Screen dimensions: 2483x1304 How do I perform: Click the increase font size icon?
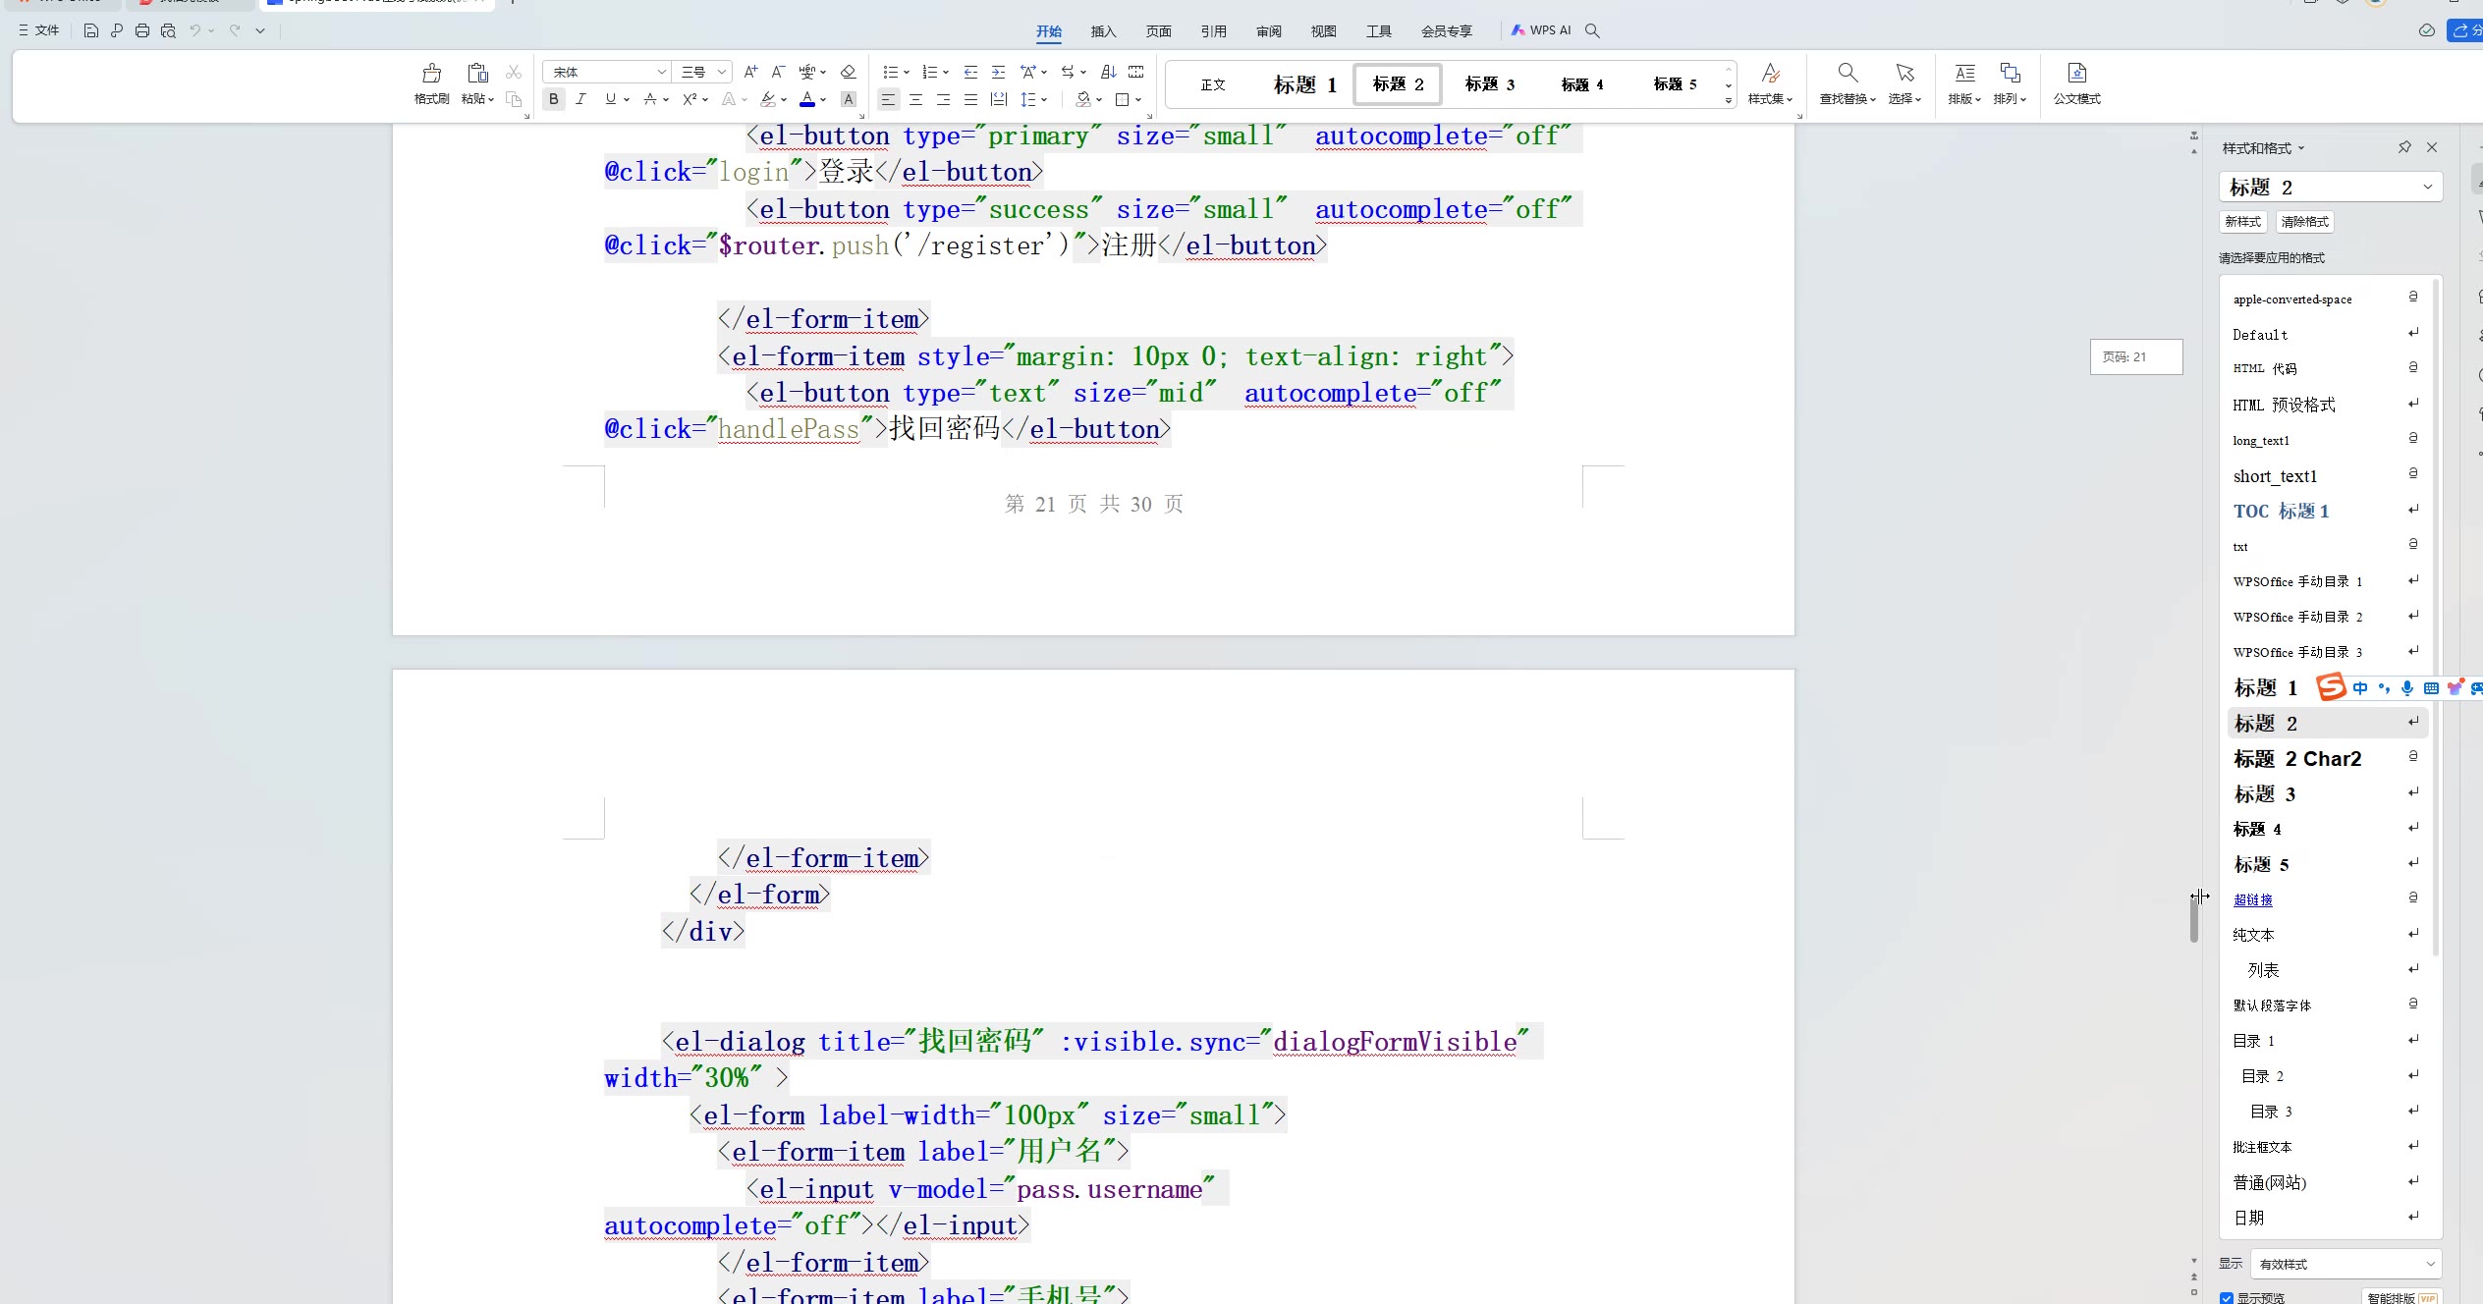[750, 72]
